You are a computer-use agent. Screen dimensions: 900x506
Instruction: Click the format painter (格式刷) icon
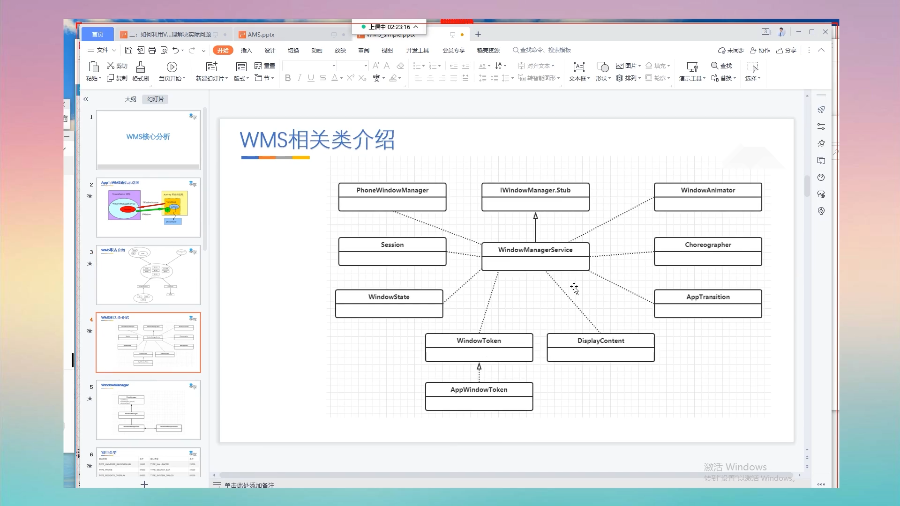[x=140, y=67]
